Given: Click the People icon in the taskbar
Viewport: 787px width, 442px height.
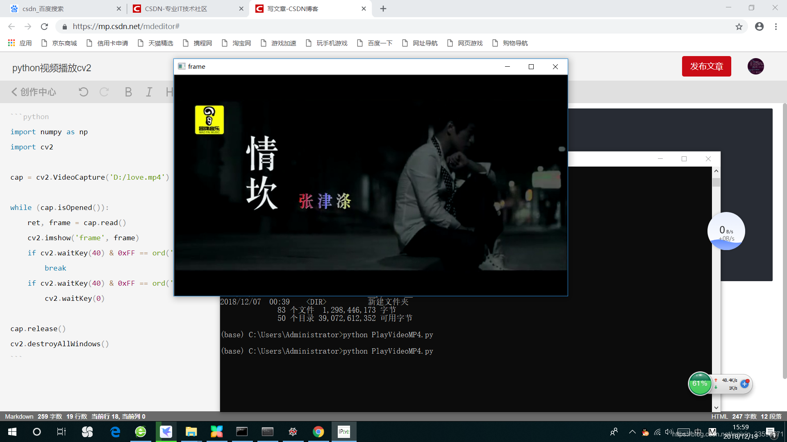Looking at the screenshot, I should 614,432.
